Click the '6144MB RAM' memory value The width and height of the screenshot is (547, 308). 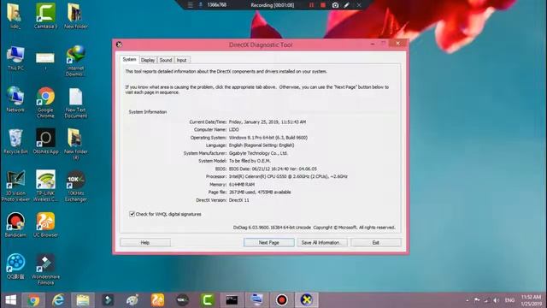point(242,185)
